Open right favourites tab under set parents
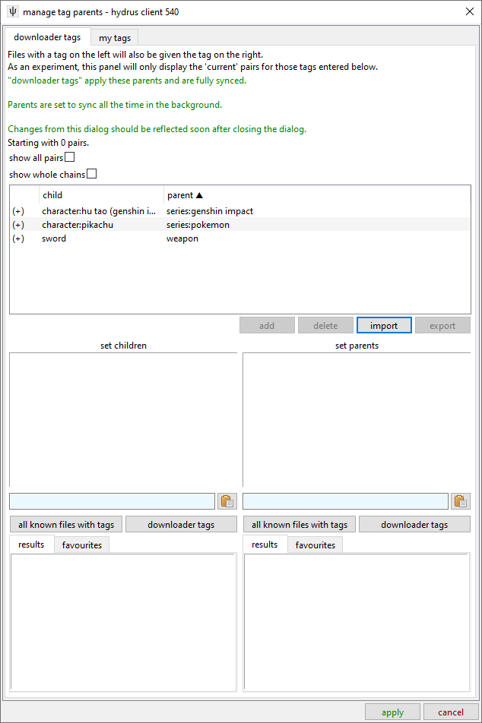Viewport: 482px width, 723px height. (316, 545)
